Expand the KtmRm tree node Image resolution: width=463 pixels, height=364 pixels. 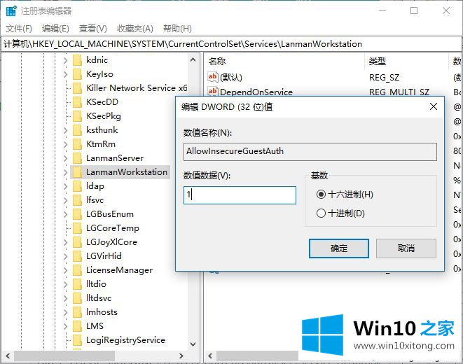[66, 144]
